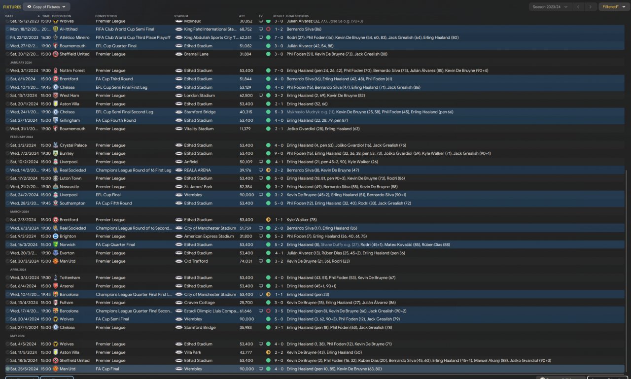Click the Arsenal club badge
This screenshot has width=631, height=379.
55,286
